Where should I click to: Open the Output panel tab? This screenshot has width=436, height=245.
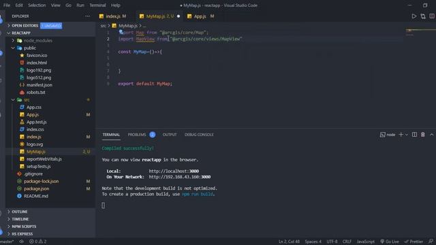click(x=170, y=135)
